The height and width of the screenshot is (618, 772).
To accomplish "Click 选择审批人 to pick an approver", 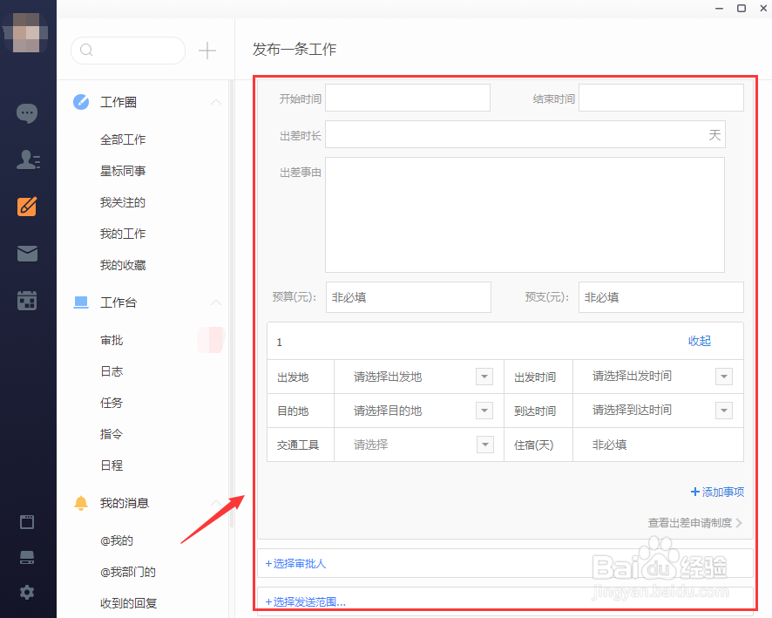I will (296, 564).
